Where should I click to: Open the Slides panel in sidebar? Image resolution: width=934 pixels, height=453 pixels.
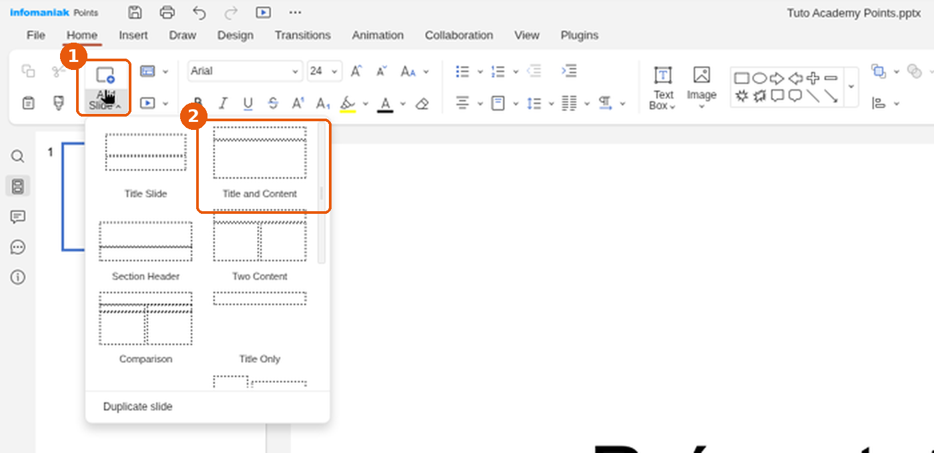18,187
